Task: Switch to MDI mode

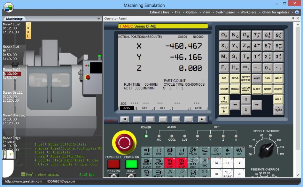Action: click(x=170, y=151)
